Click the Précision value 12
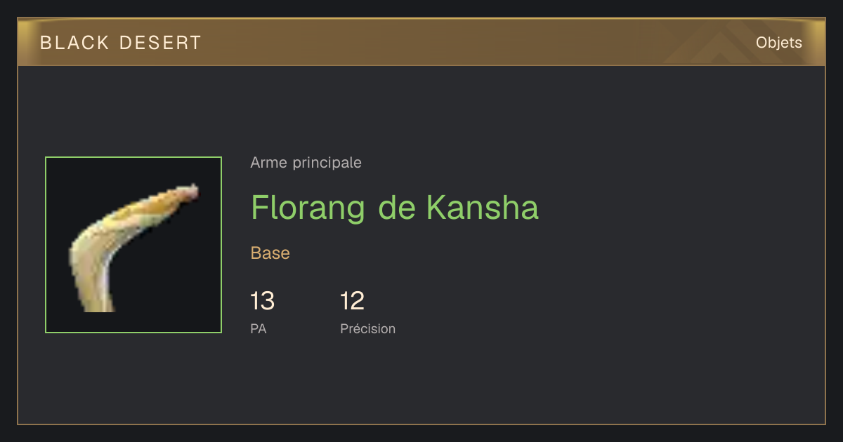This screenshot has height=442, width=843. coord(353,301)
